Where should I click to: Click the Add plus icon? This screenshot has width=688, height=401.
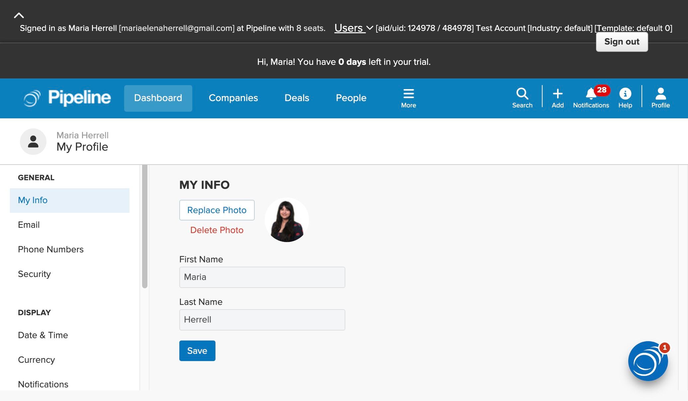[558, 98]
